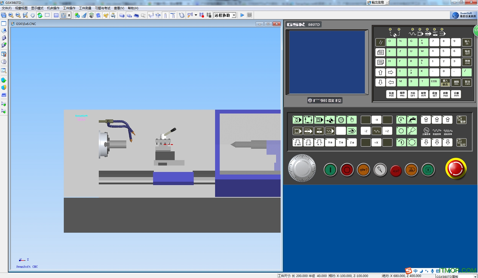Click the +Z axis jog key
The height and width of the screenshot is (278, 478).
387,131
